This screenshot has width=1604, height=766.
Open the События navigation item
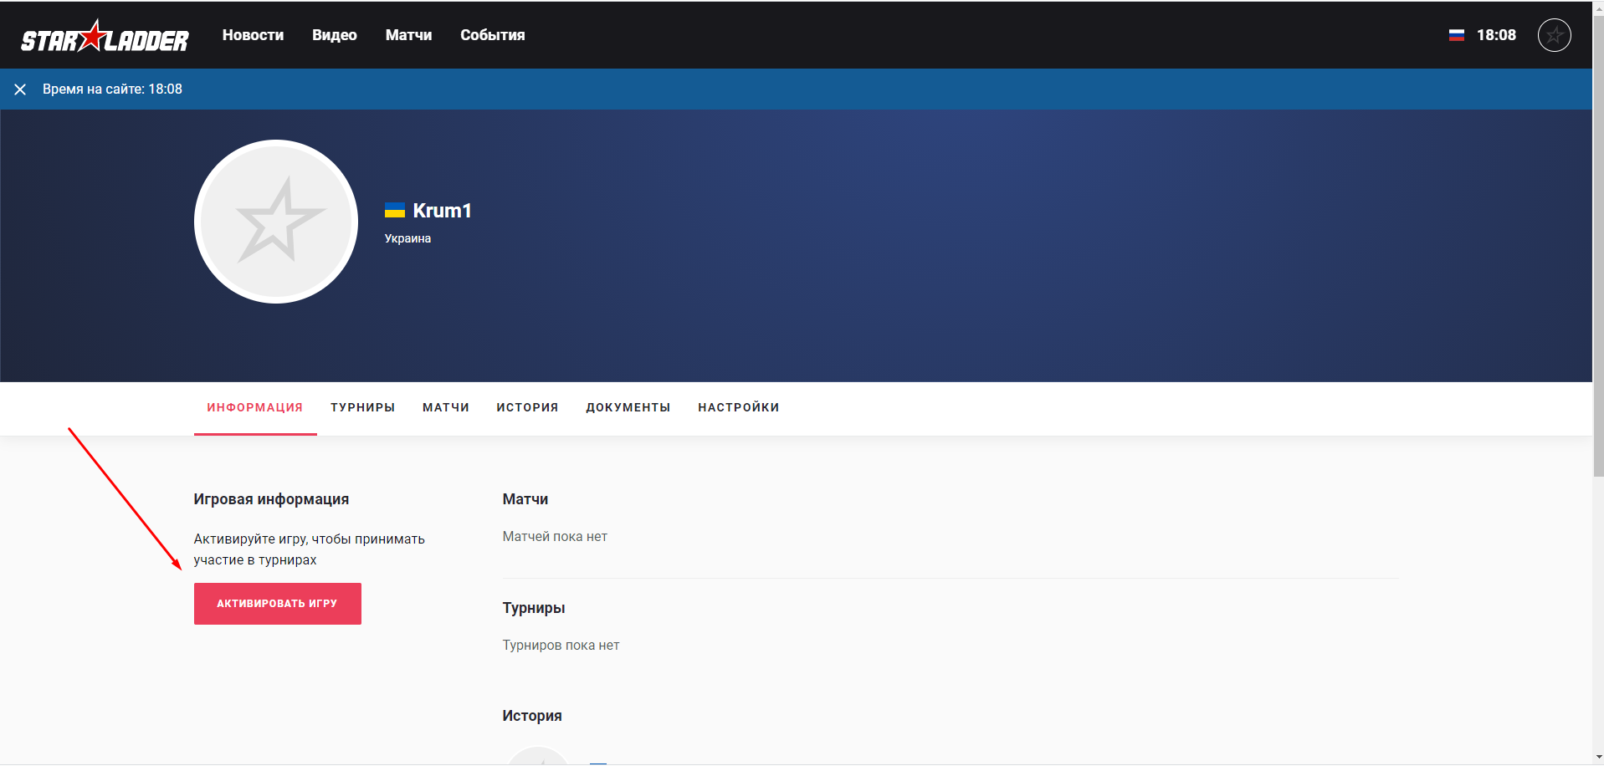pos(493,35)
